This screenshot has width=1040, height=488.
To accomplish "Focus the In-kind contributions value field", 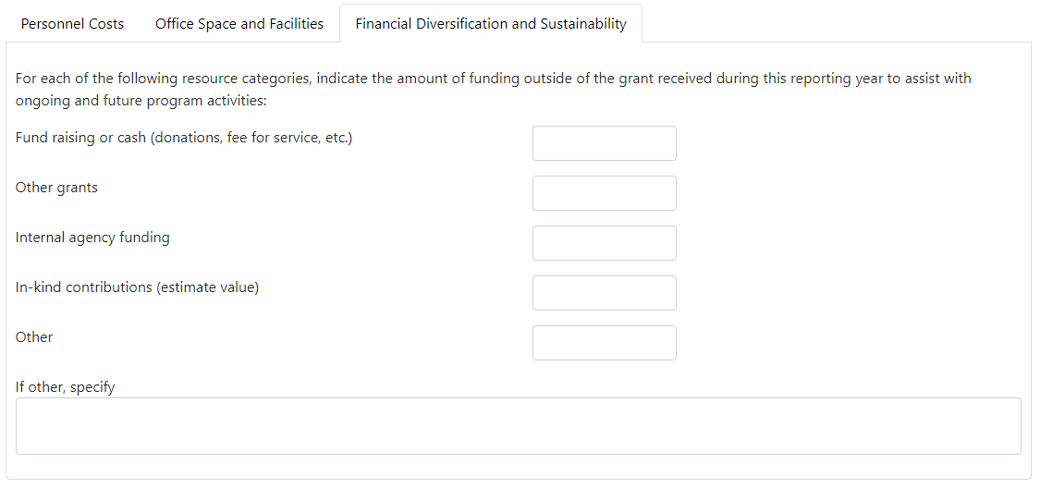I will pyautogui.click(x=604, y=293).
